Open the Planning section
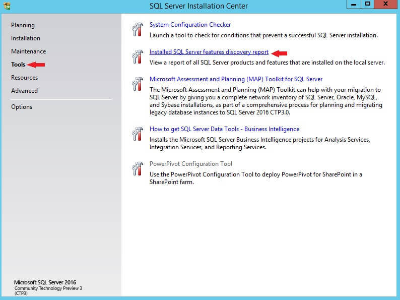This screenshot has width=400, height=300. tap(23, 25)
